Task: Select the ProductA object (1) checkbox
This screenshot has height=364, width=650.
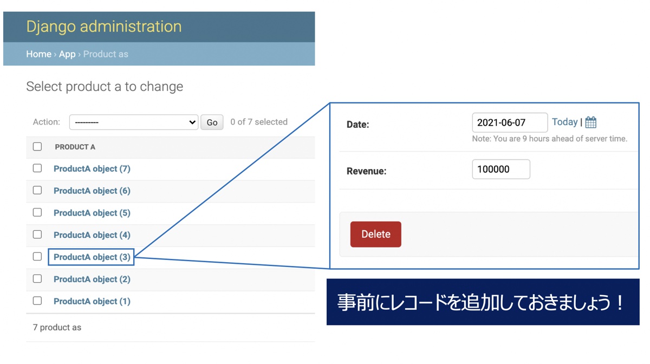Action: pyautogui.click(x=37, y=301)
